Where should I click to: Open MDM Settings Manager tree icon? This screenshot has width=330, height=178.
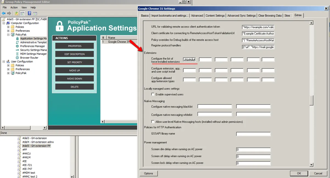click(17, 54)
